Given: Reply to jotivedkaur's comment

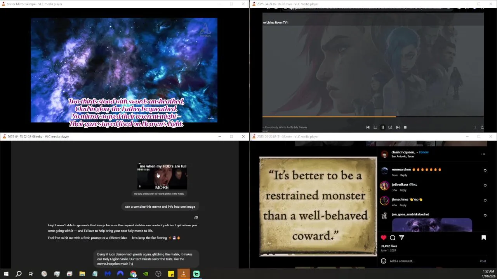Looking at the screenshot, I should [403, 190].
